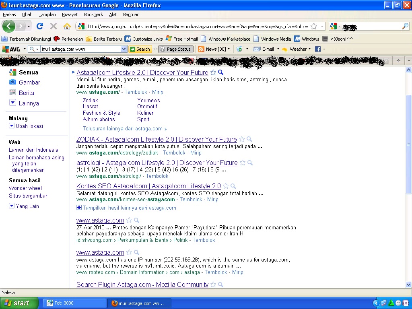
Task: Open the Bantuan menu
Action: pos(131,15)
